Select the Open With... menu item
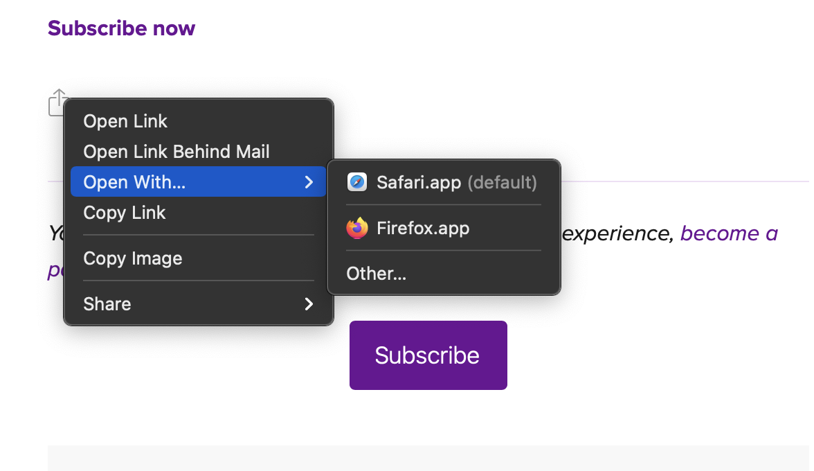The height and width of the screenshot is (471, 814). [x=198, y=181]
